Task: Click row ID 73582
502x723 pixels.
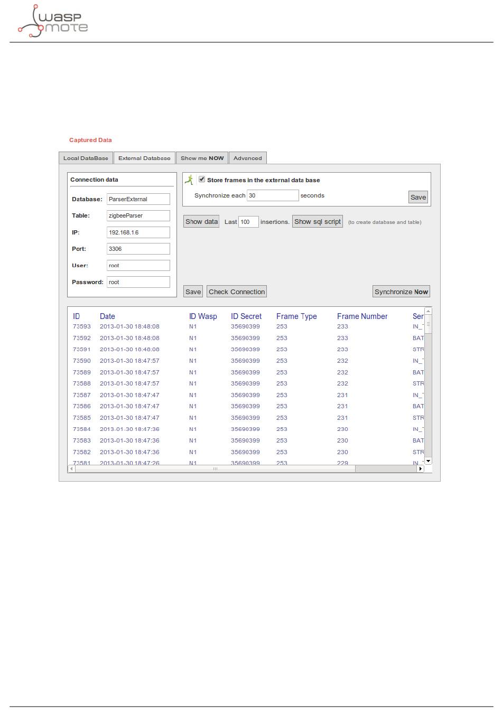Action: coord(82,452)
